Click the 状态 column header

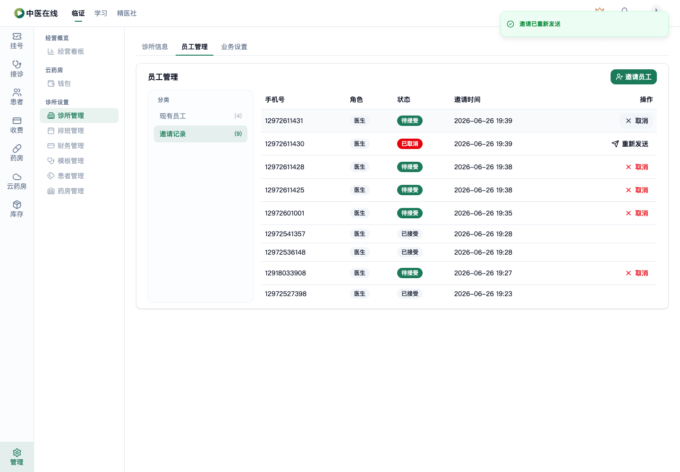coord(404,99)
